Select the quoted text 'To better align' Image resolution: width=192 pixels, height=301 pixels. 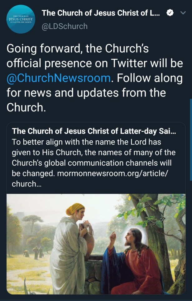click(37, 142)
